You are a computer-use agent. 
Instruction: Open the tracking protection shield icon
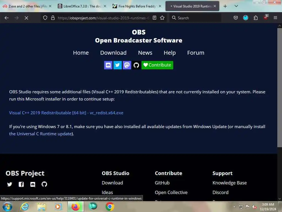click(x=45, y=18)
